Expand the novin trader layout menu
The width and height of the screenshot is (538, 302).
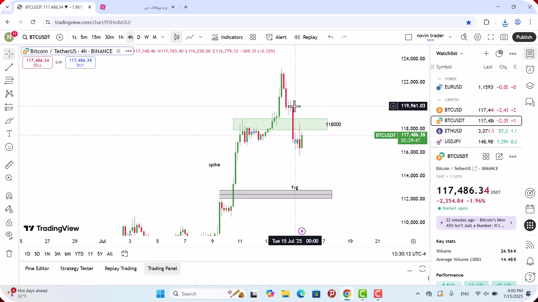450,37
